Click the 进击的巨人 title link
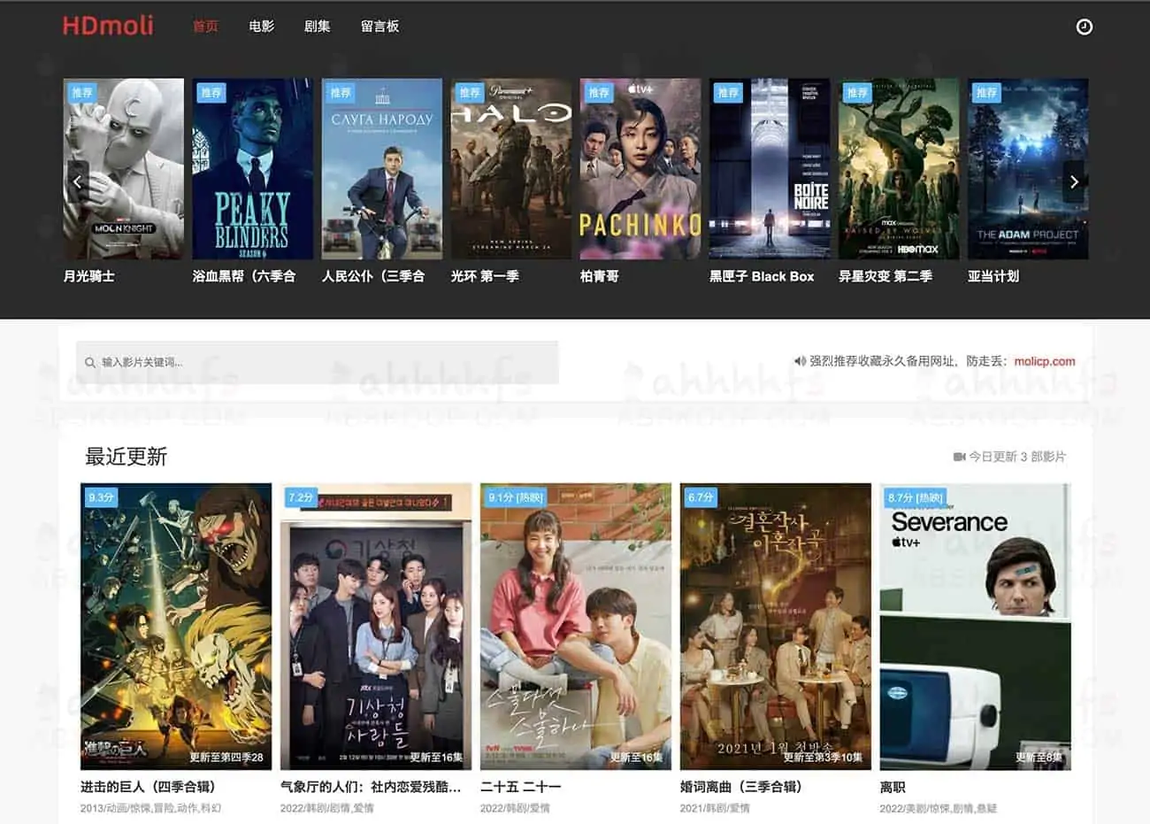Viewport: 1150px width, 824px height. [x=148, y=787]
